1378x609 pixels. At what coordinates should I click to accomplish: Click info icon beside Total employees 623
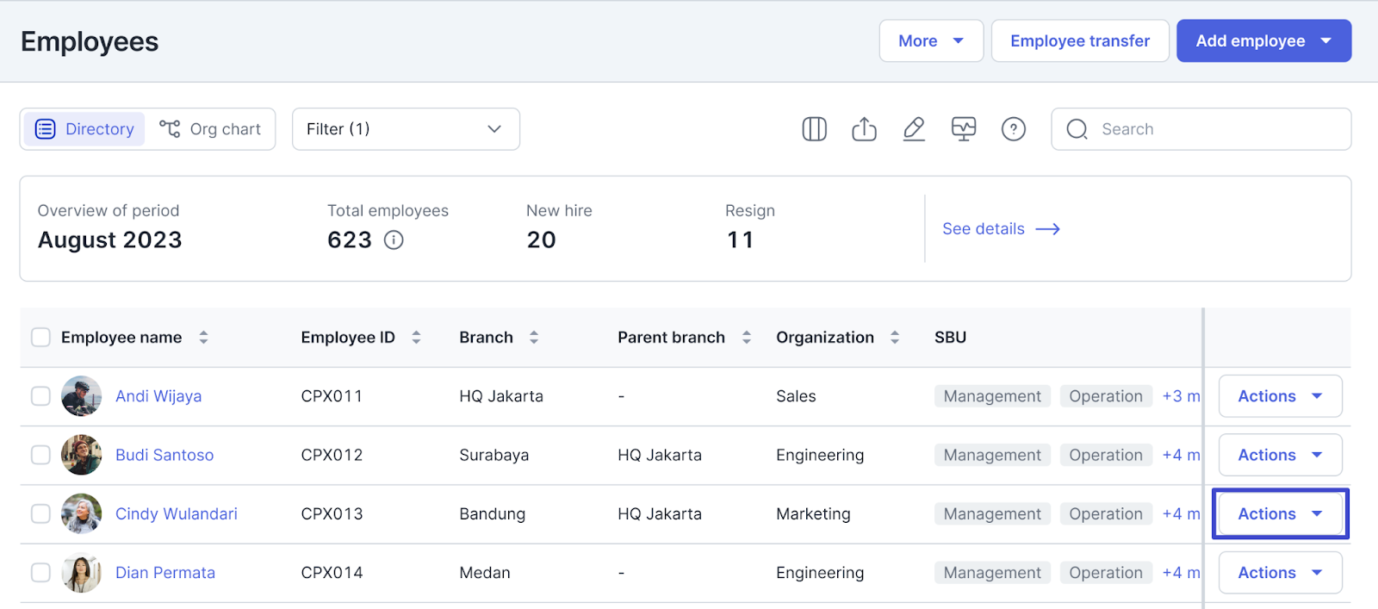click(x=394, y=240)
